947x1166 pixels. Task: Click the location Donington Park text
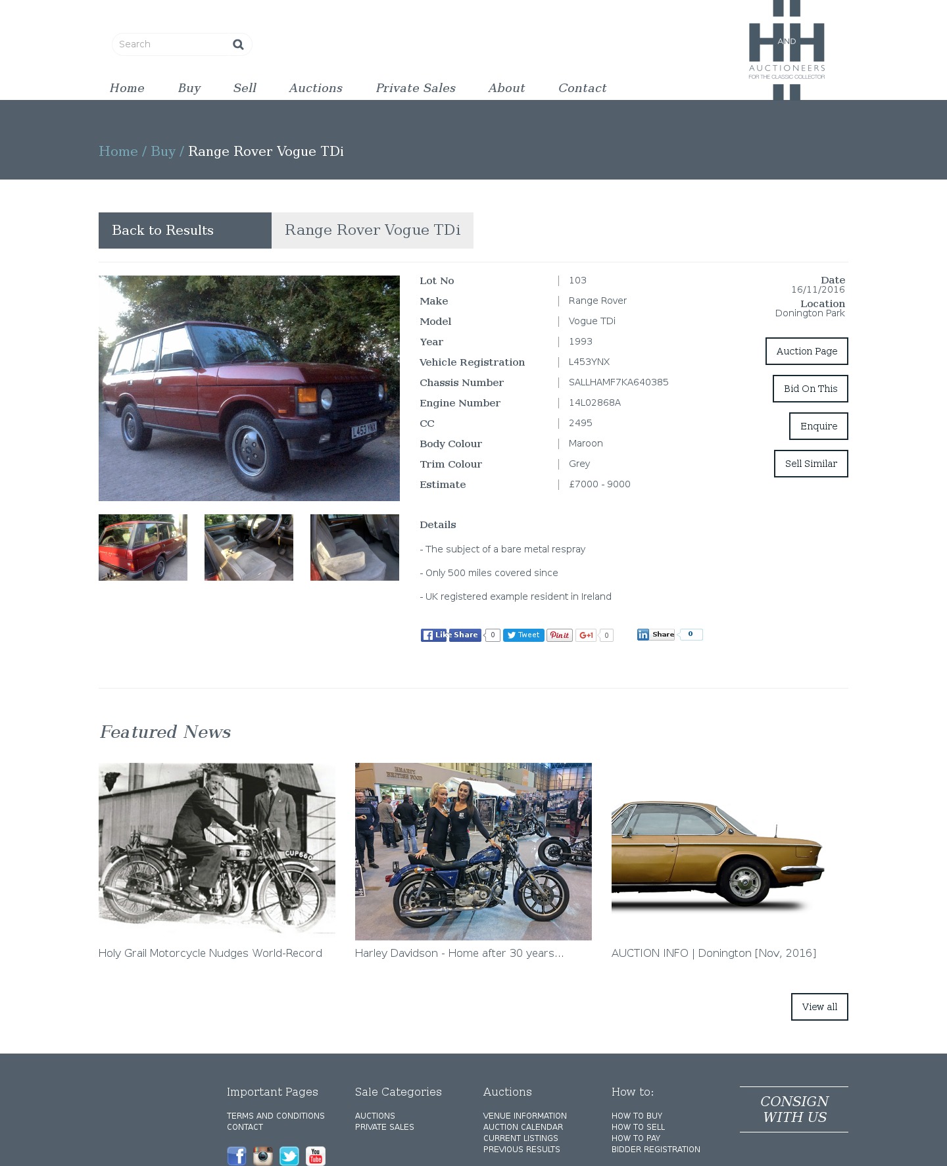tap(810, 313)
